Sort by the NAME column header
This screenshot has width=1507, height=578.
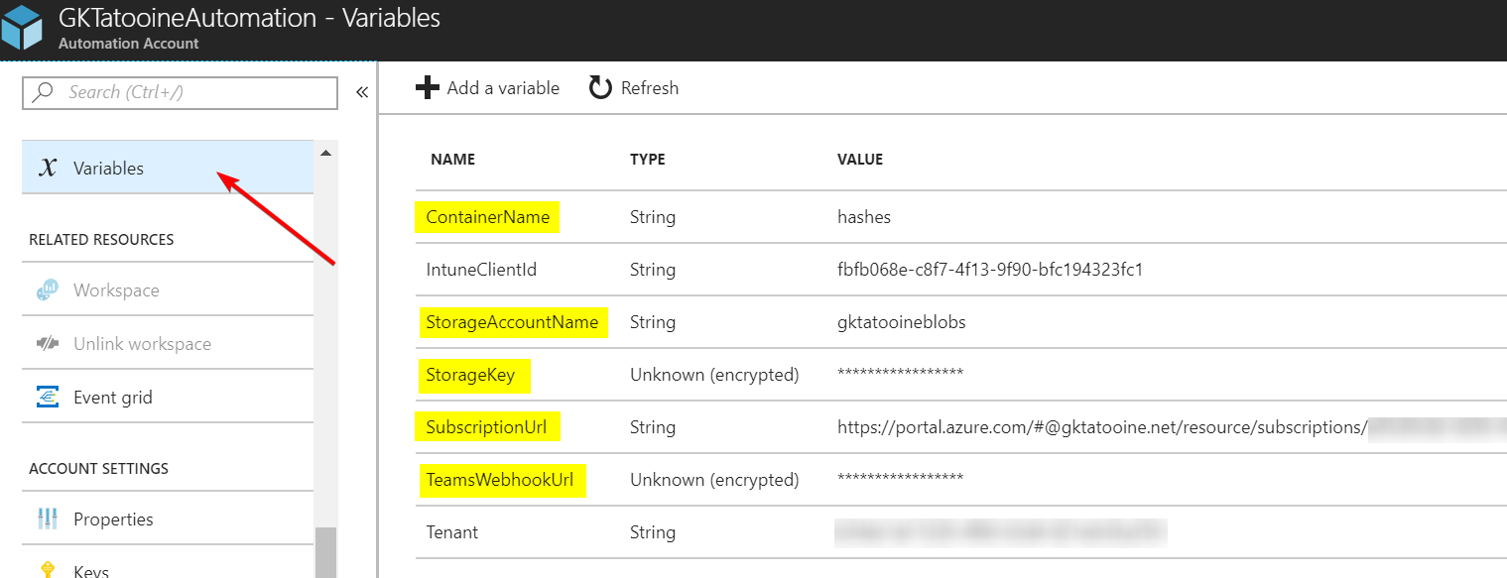click(453, 159)
